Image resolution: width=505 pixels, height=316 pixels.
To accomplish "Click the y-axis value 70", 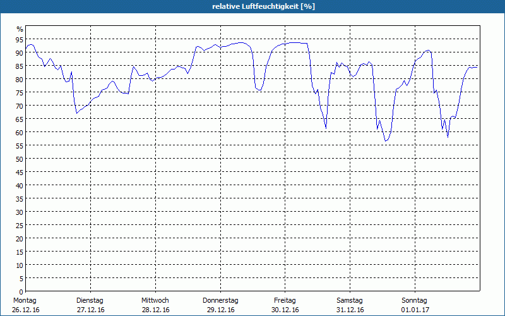I will pyautogui.click(x=20, y=106).
